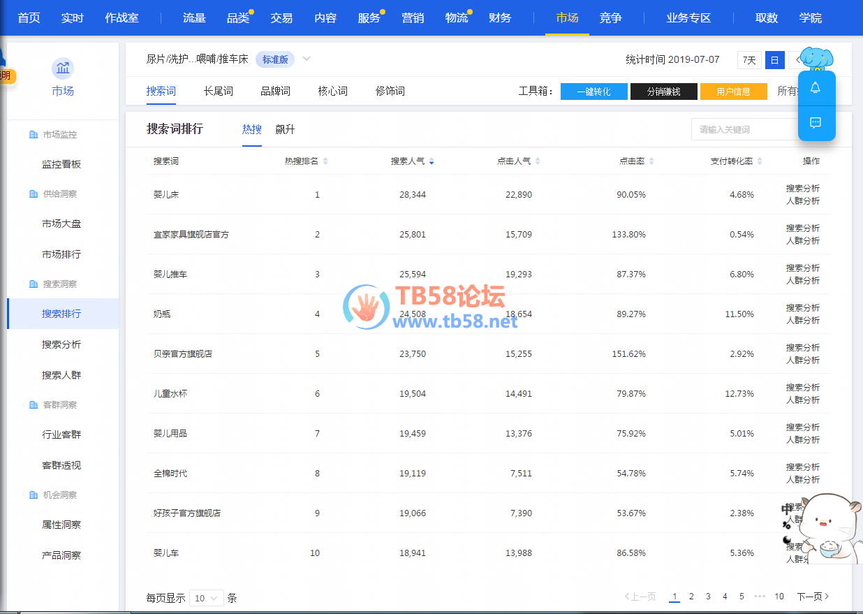863x614 pixels.
Task: Click the notification bell icon
Action: click(816, 88)
